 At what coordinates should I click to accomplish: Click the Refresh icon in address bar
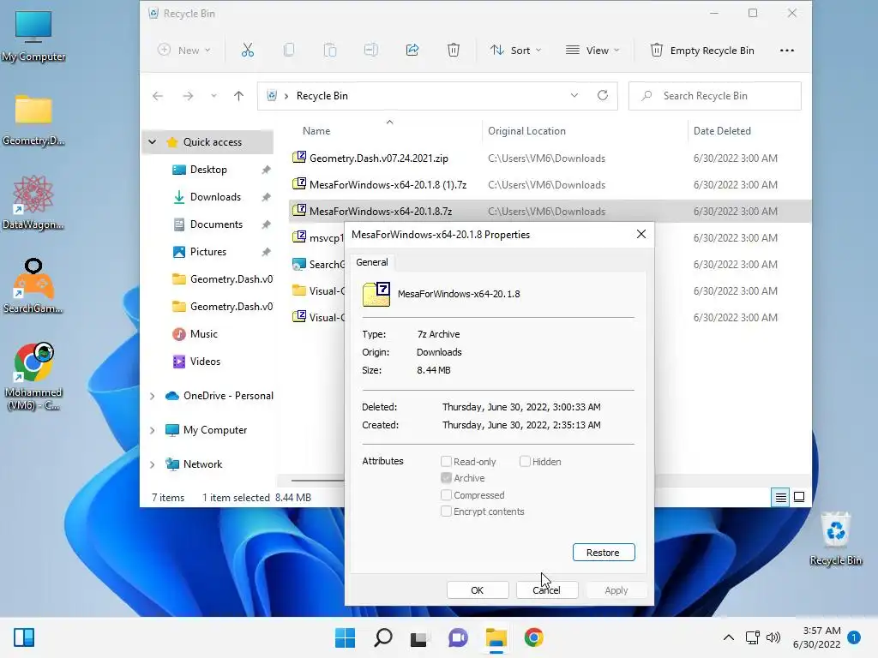(x=603, y=96)
